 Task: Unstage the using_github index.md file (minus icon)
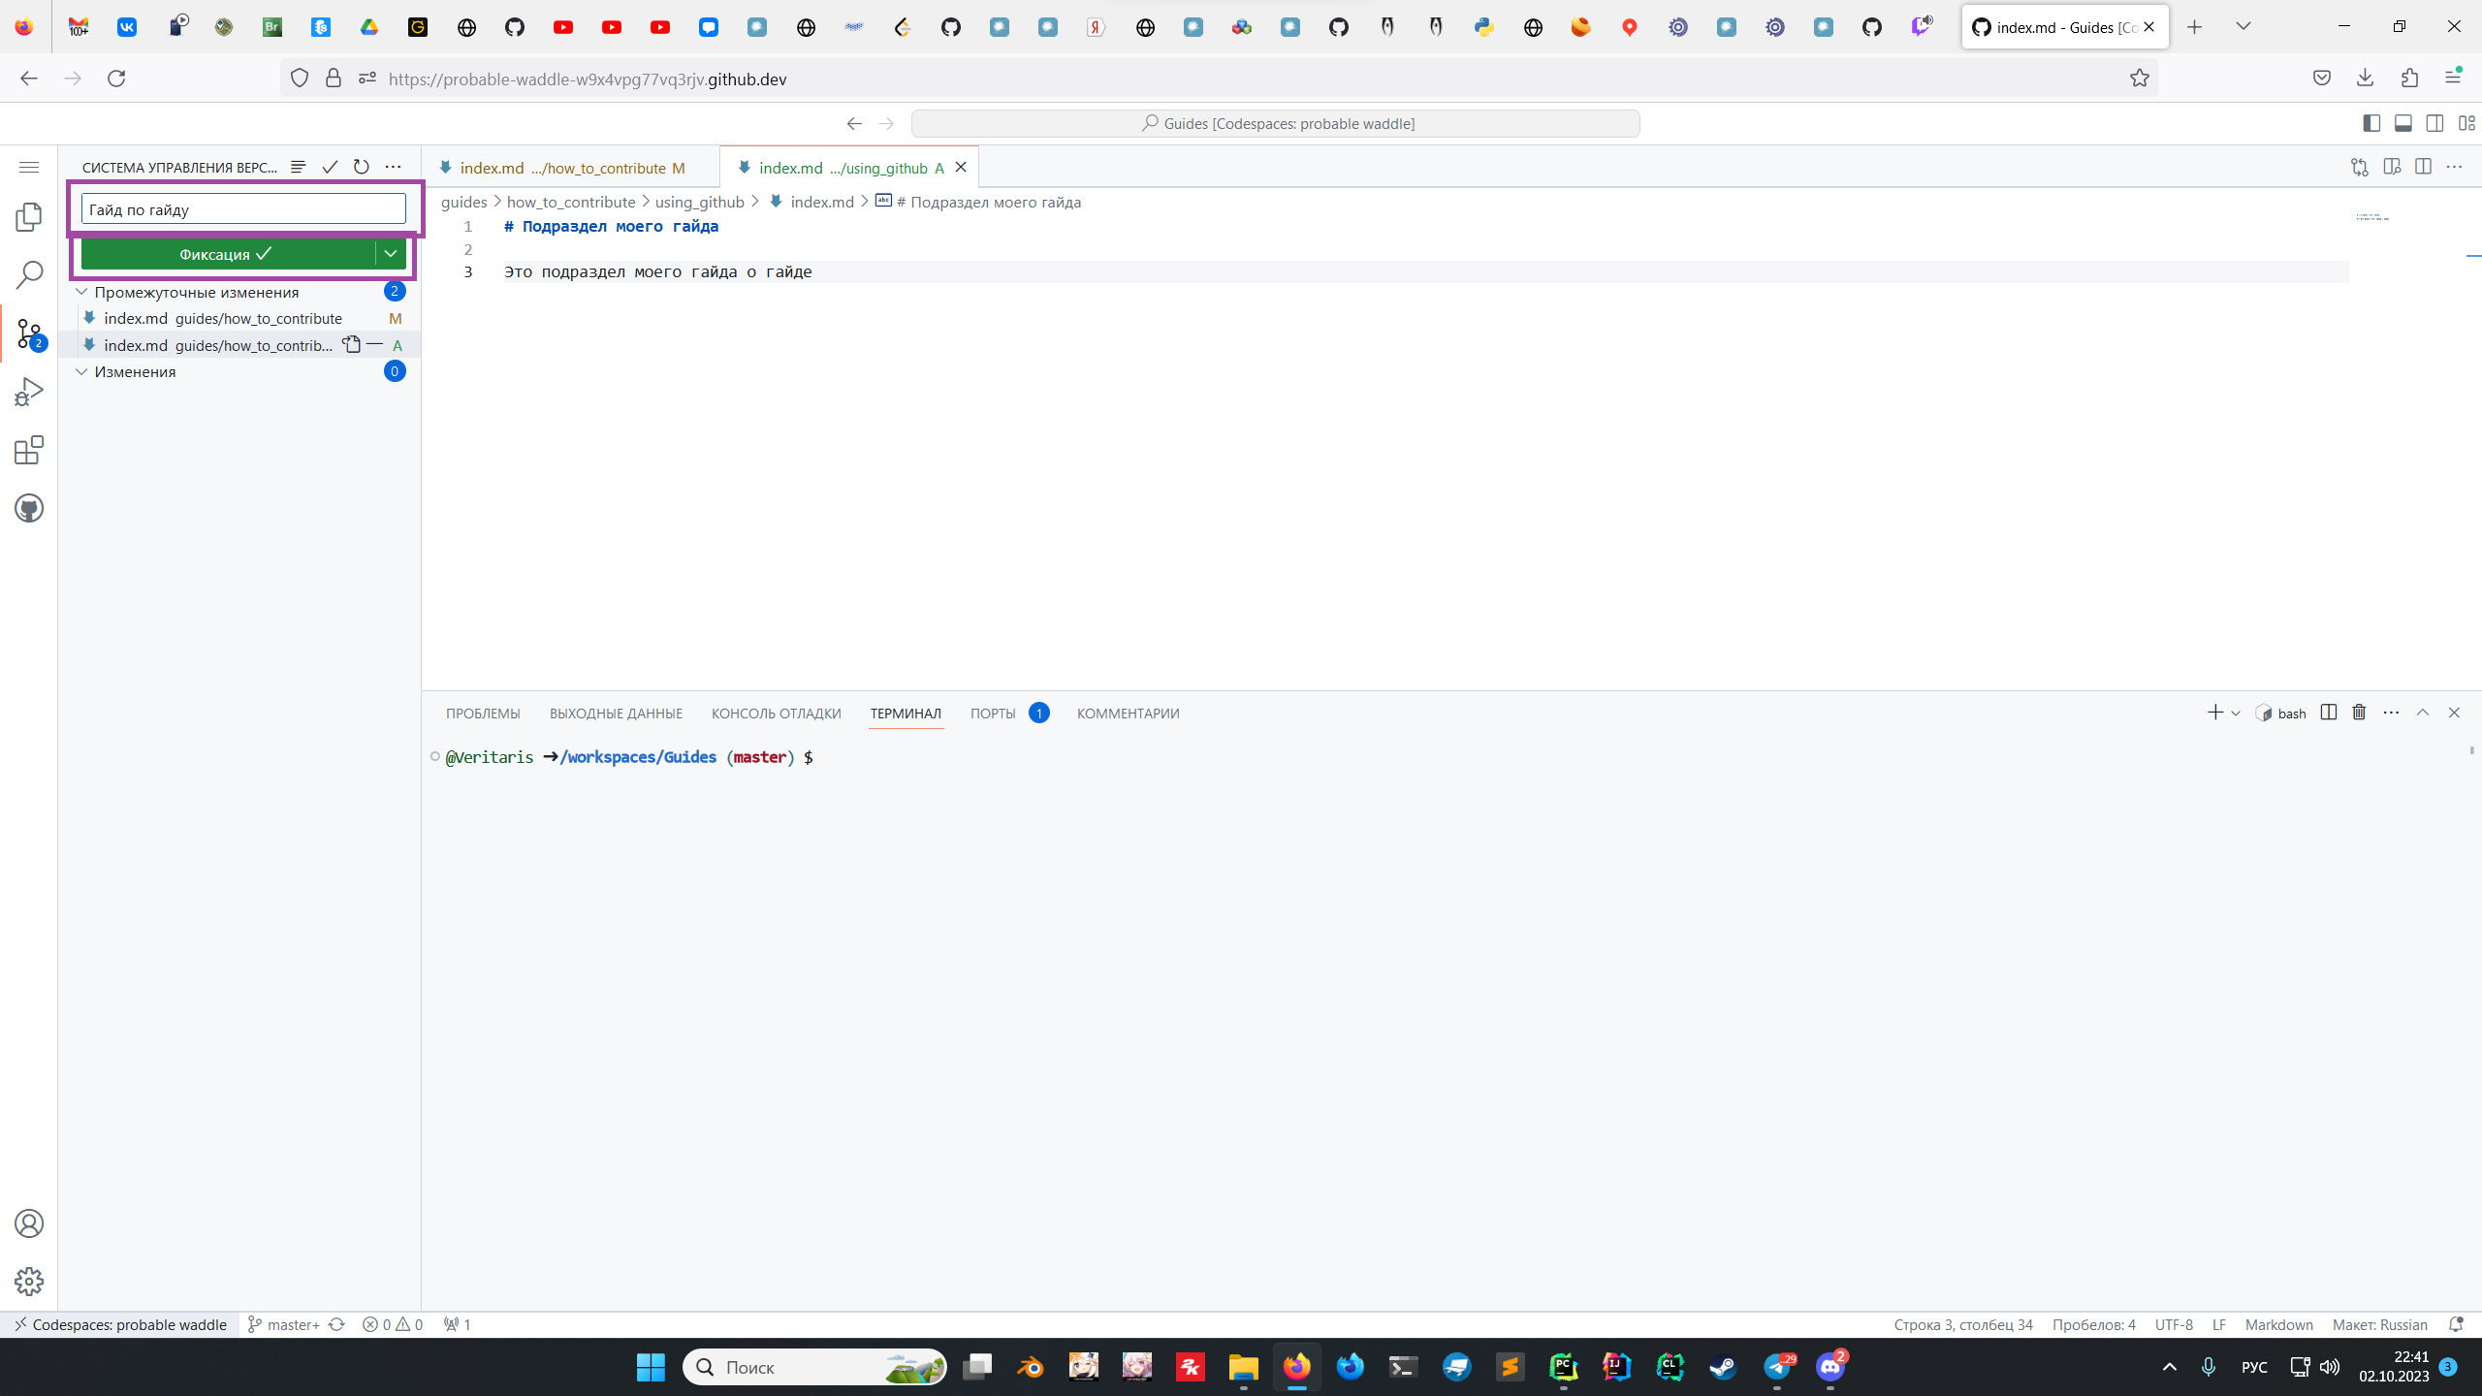point(374,345)
